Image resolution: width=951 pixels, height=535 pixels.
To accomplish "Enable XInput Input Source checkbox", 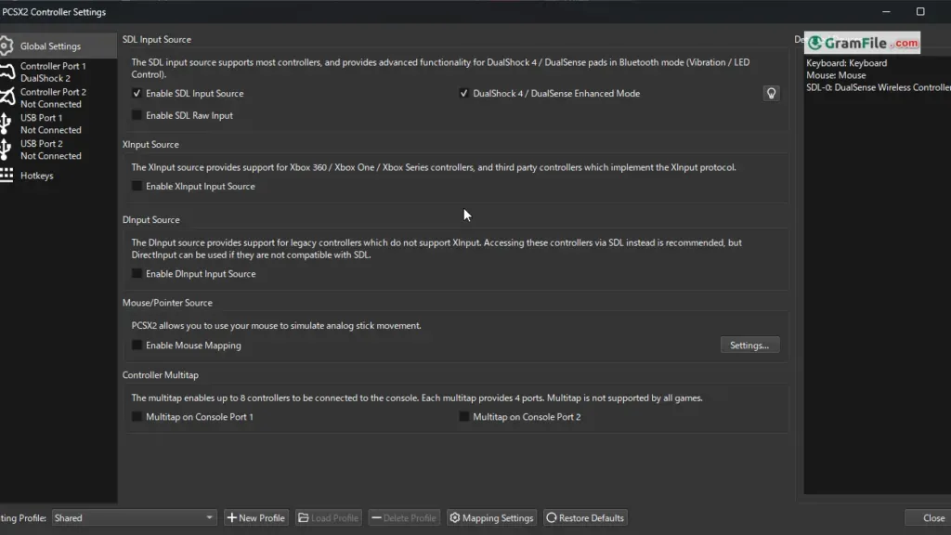I will (137, 186).
